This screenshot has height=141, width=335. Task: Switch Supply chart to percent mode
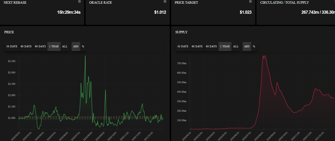[254, 46]
